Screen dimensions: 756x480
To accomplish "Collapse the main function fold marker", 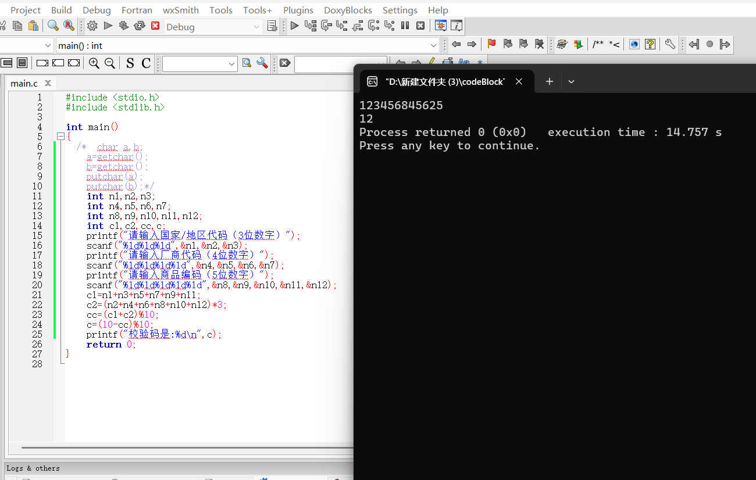I will pyautogui.click(x=60, y=137).
